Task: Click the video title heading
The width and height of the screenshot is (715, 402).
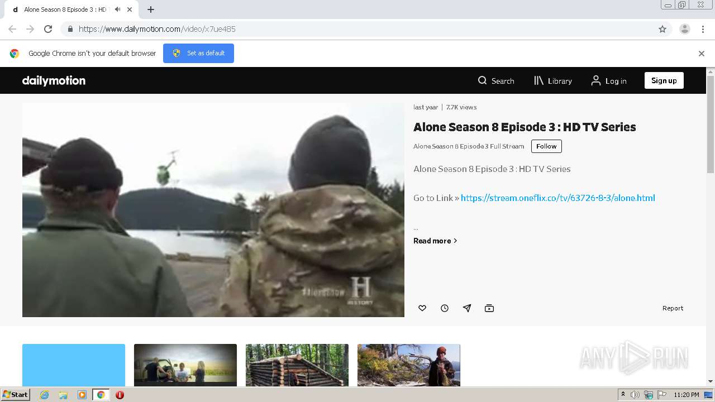Action: pyautogui.click(x=525, y=127)
